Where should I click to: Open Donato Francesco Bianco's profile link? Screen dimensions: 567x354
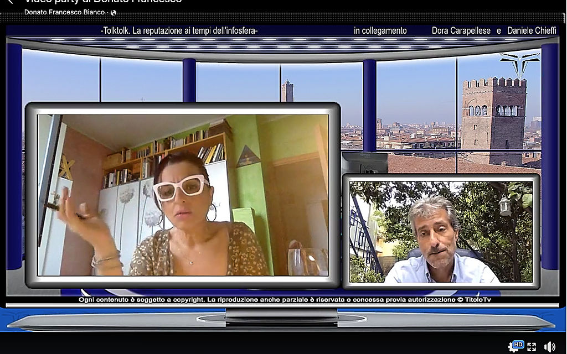coord(64,12)
